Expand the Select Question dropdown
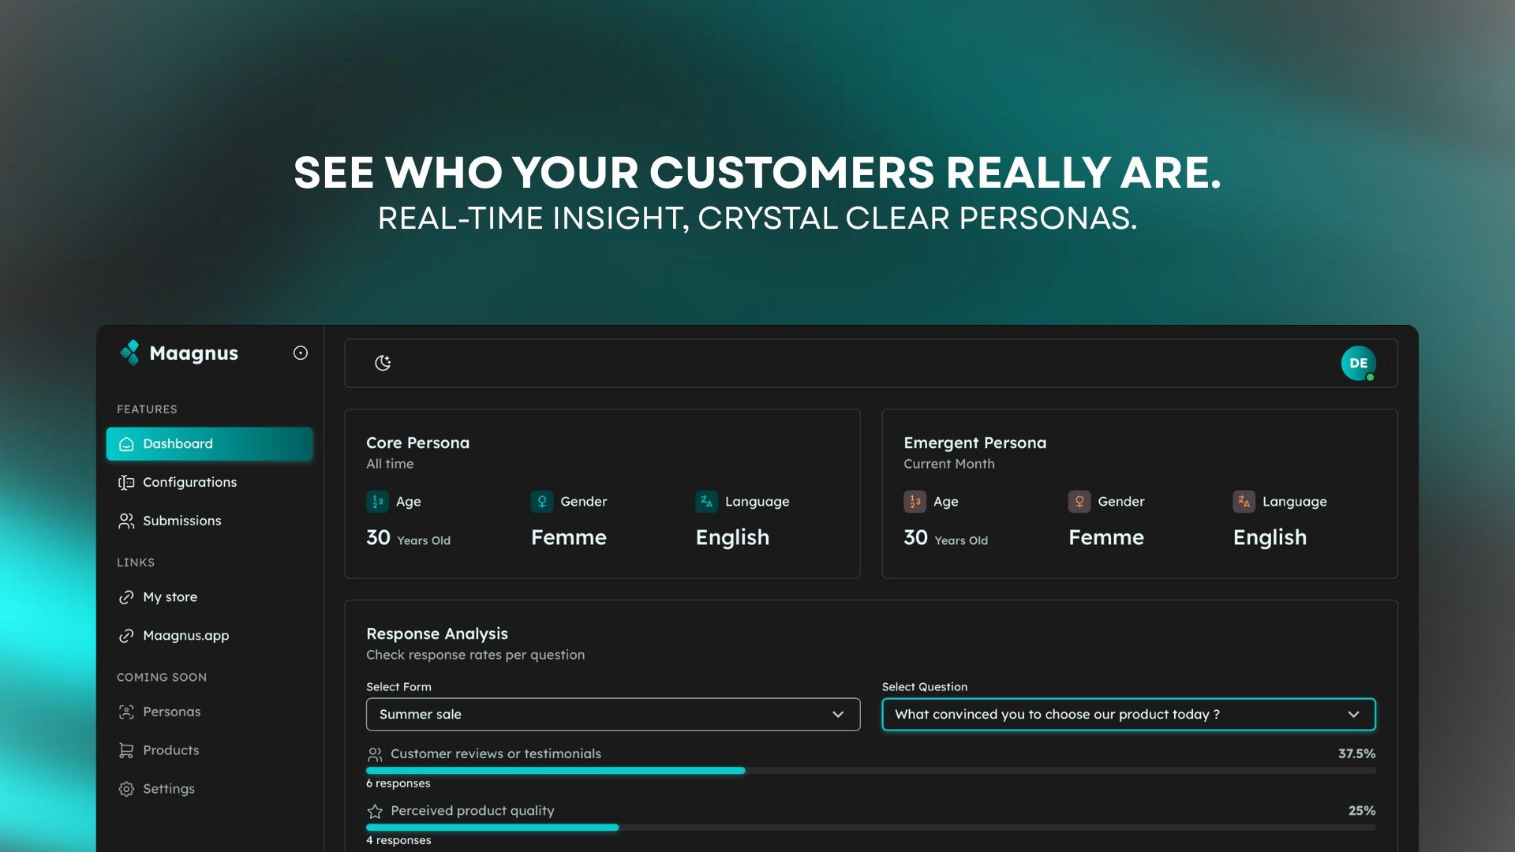1515x852 pixels. (1128, 715)
